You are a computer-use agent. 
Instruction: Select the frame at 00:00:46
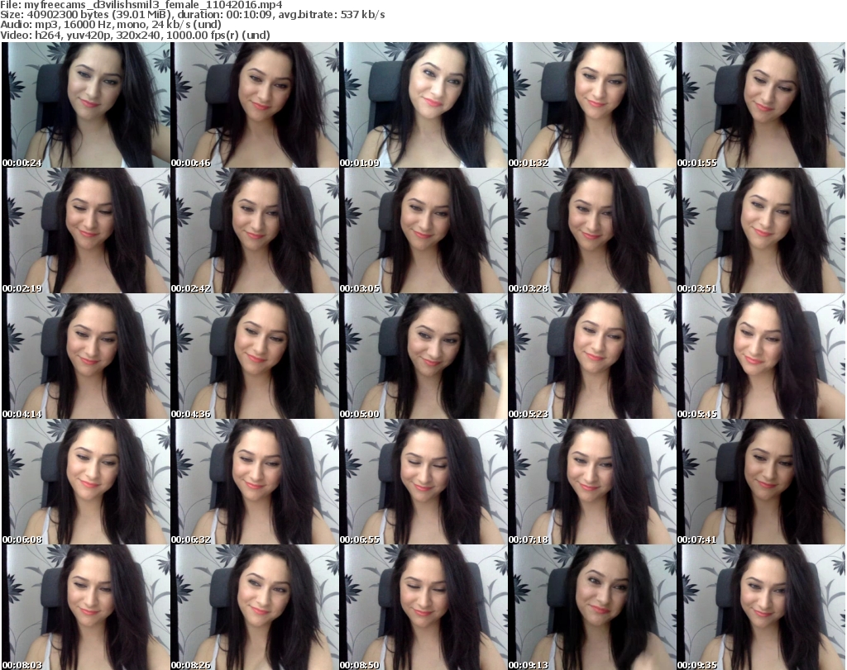[x=255, y=105]
